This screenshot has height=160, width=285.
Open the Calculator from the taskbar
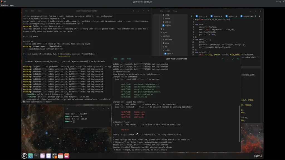point(55,156)
